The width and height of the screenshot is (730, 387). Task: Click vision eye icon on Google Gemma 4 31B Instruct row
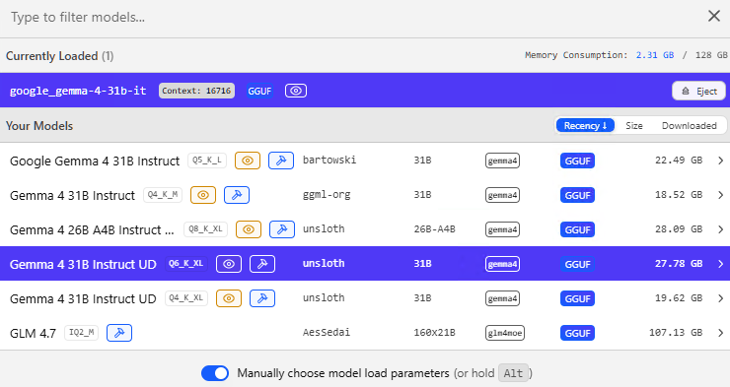248,161
